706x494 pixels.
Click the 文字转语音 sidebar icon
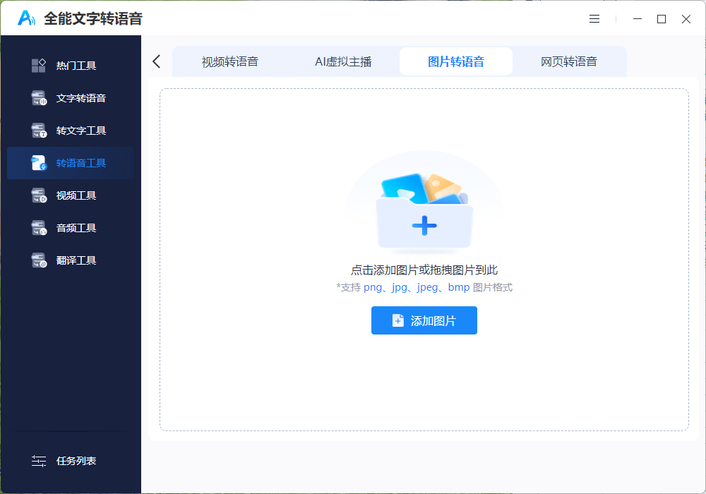pyautogui.click(x=39, y=98)
